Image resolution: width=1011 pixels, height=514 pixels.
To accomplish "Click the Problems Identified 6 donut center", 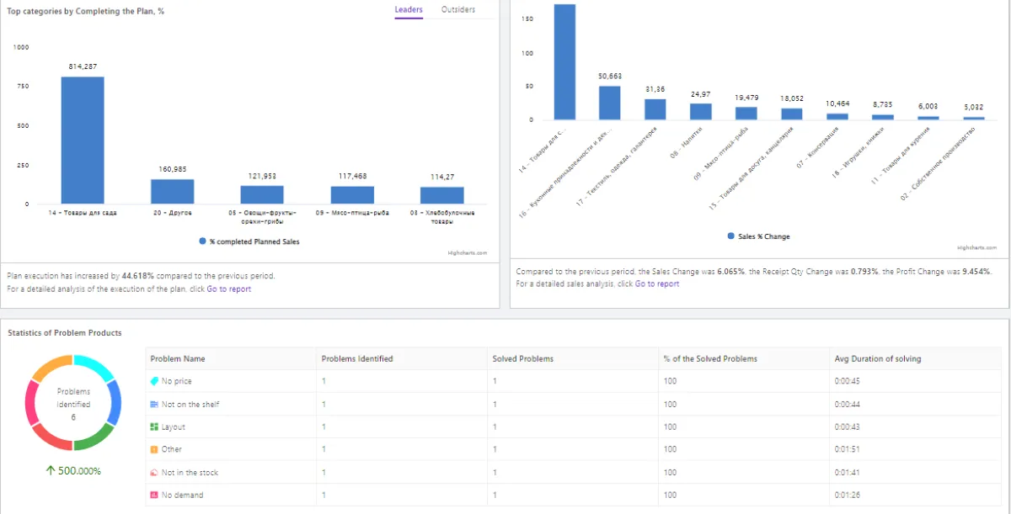I will (73, 404).
